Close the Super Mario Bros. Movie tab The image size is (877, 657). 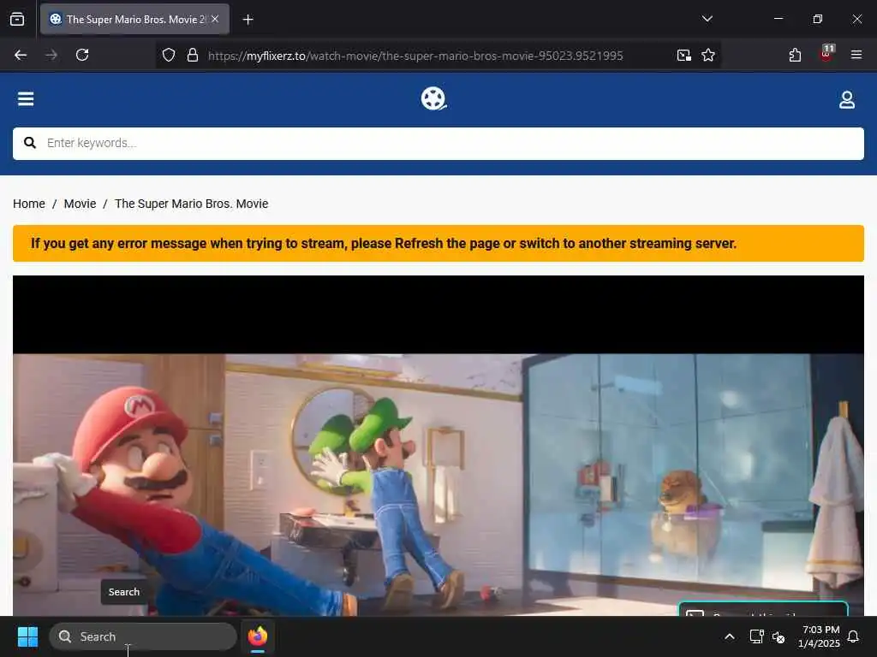coord(215,19)
